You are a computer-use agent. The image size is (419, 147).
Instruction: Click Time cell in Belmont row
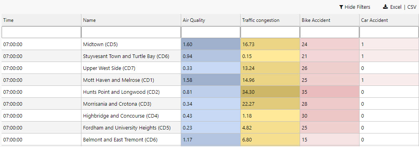tap(42, 139)
